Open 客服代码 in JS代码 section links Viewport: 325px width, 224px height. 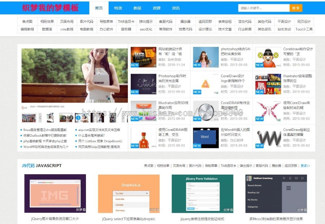tap(262, 166)
